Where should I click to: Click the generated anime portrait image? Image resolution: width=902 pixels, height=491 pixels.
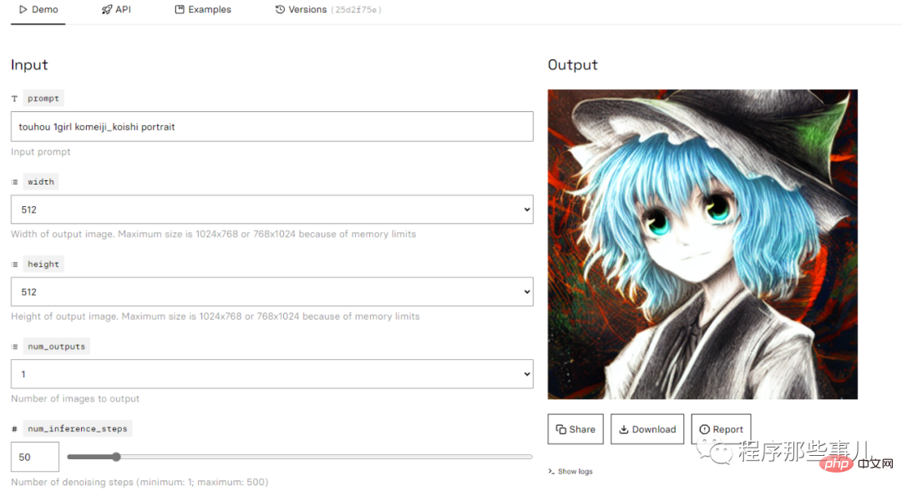tap(702, 245)
